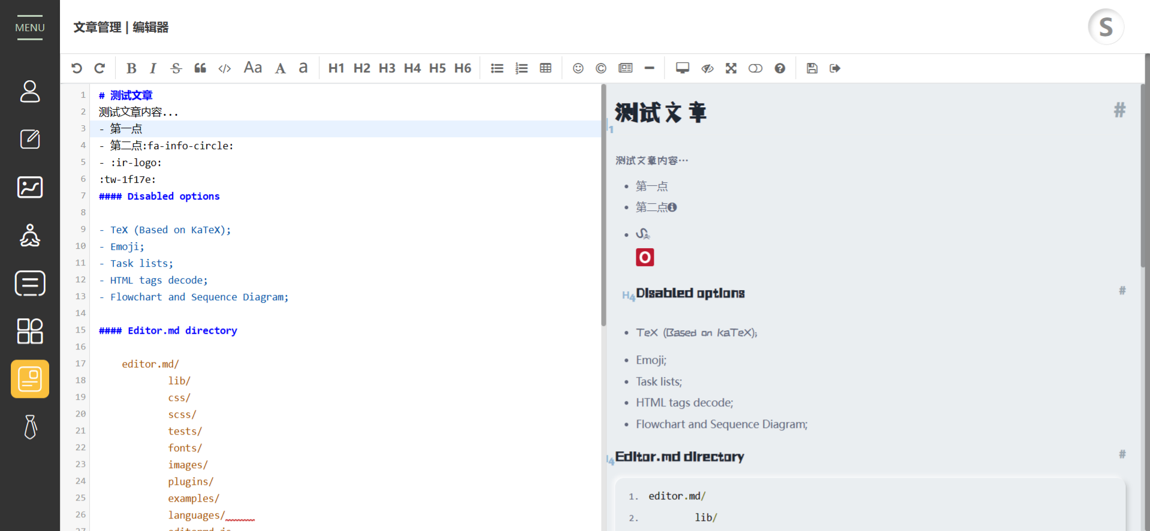Click 'HTML tags decode;' in the preview
This screenshot has height=531, width=1150.
(x=684, y=403)
